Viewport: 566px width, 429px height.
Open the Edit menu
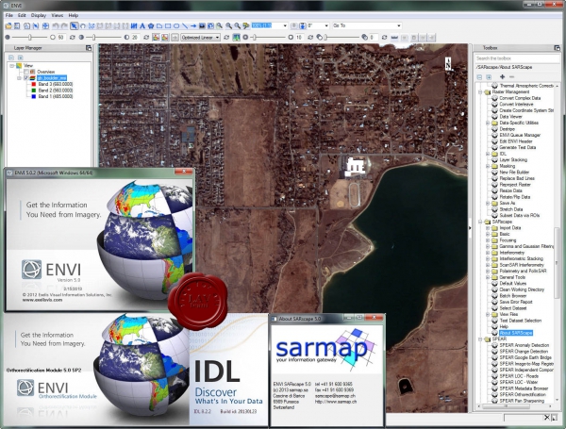click(x=22, y=15)
